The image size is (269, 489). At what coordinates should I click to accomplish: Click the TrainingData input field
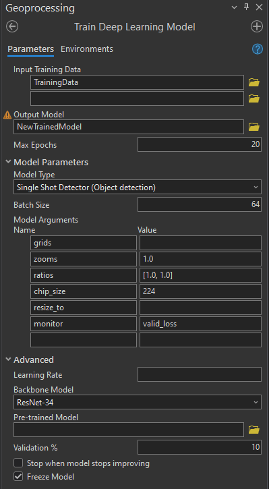[x=137, y=82]
